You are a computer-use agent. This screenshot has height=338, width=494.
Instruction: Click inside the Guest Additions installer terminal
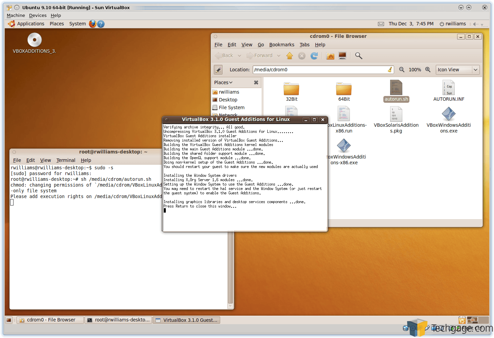tap(245, 177)
